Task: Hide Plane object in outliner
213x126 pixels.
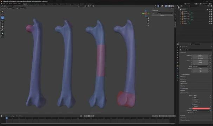Action: [209, 22]
